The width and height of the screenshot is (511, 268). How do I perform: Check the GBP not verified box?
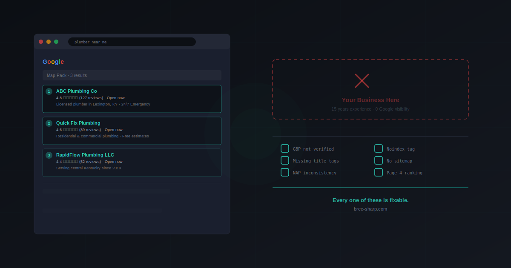[285, 148]
